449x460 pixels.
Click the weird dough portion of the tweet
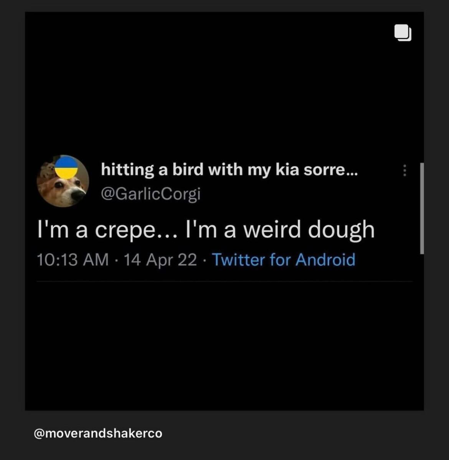tap(322, 229)
